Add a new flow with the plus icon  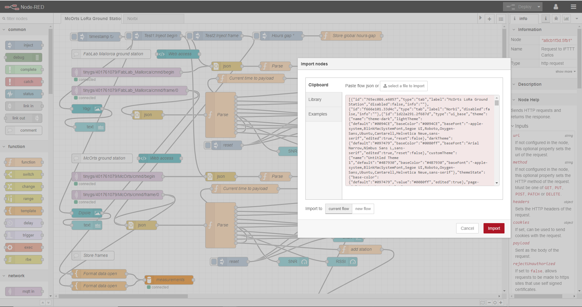(489, 19)
